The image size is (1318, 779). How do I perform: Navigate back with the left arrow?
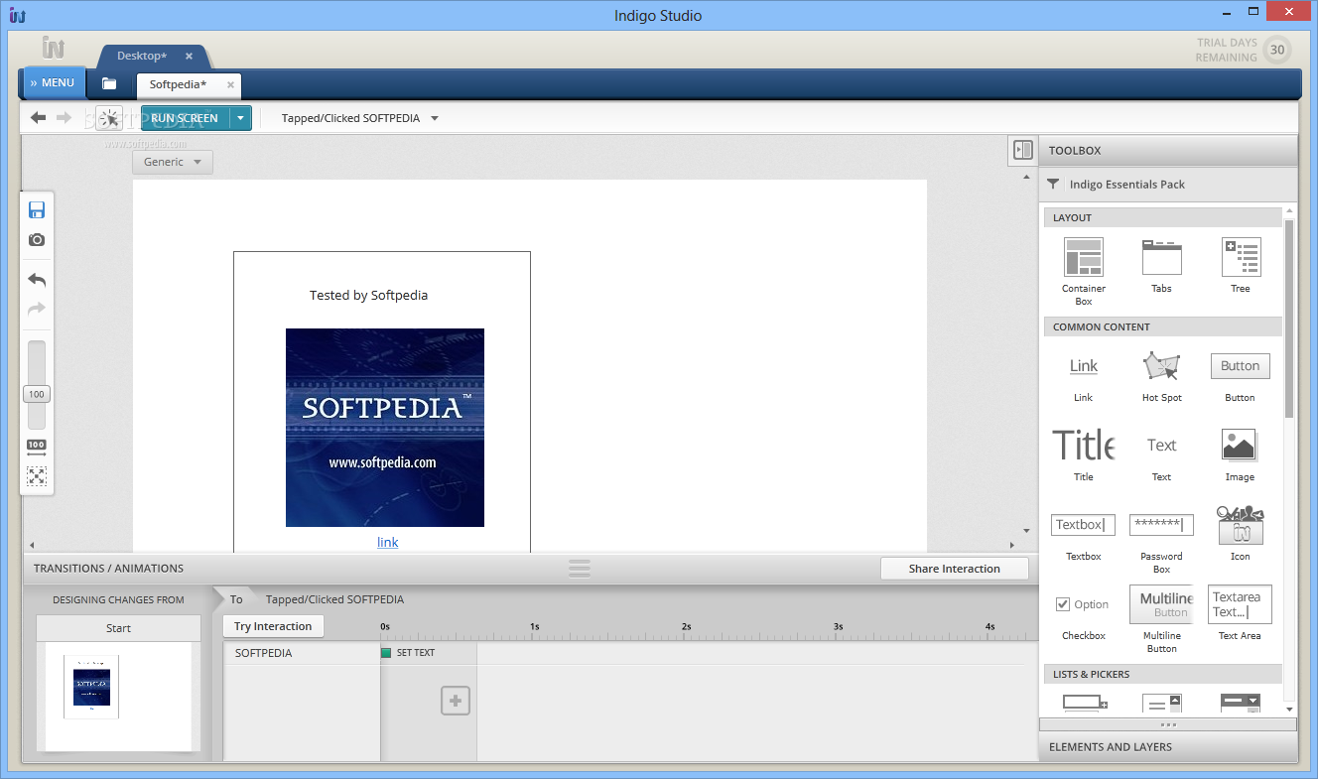[x=38, y=118]
